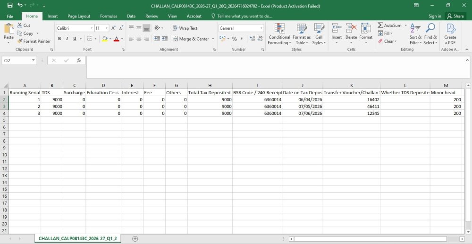
Task: Click the Paste clipboard icon
Action: [8, 29]
